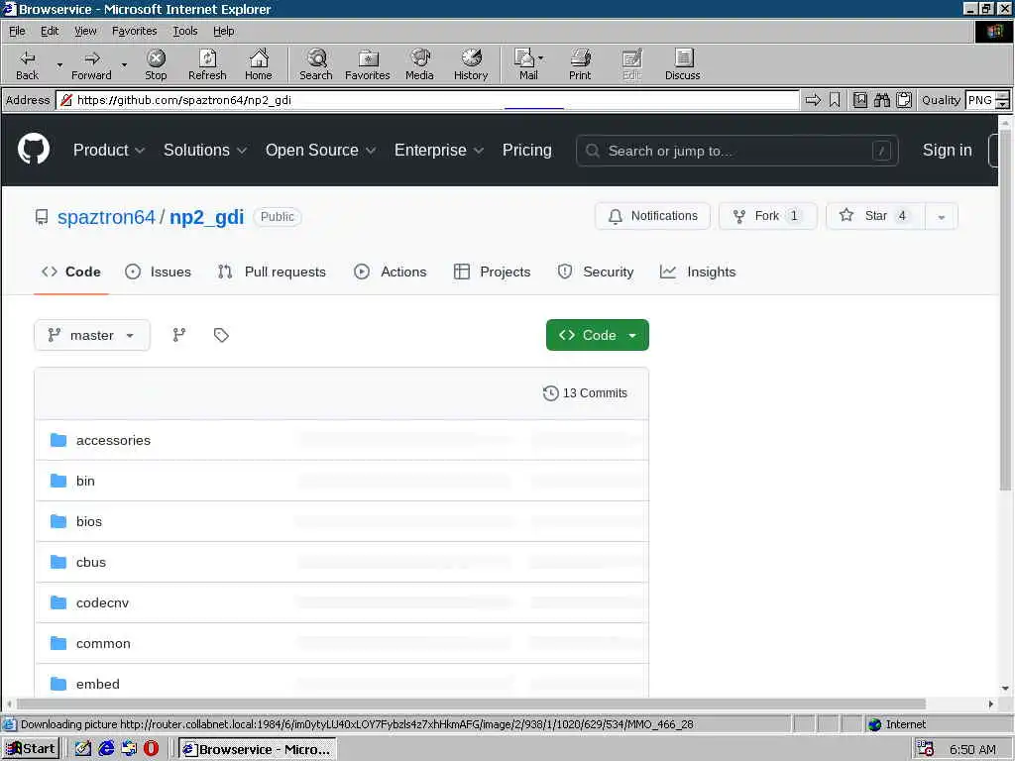The height and width of the screenshot is (761, 1015).
Task: Open the accessories folder
Action: point(113,440)
